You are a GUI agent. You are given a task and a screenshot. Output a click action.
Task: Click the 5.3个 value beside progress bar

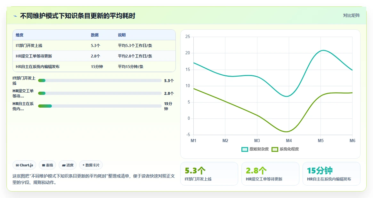tap(169, 80)
